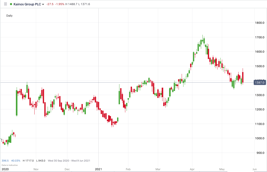Select the 1387.0 current price tag
This screenshot has width=267, height=172.
(x=260, y=82)
